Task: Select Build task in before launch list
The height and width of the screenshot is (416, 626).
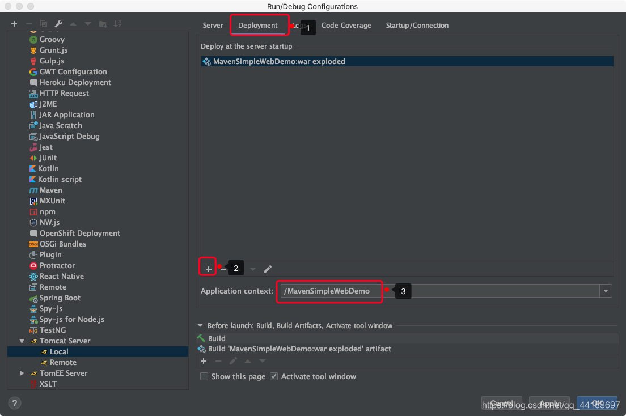Action: click(x=407, y=338)
